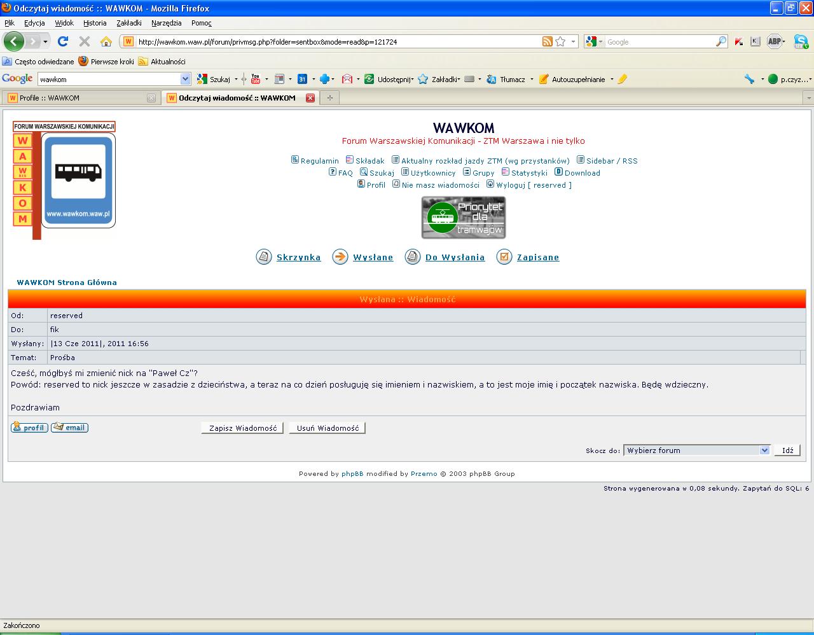Click the Priorytet dla tramwajów banner
814x635 pixels.
click(464, 218)
